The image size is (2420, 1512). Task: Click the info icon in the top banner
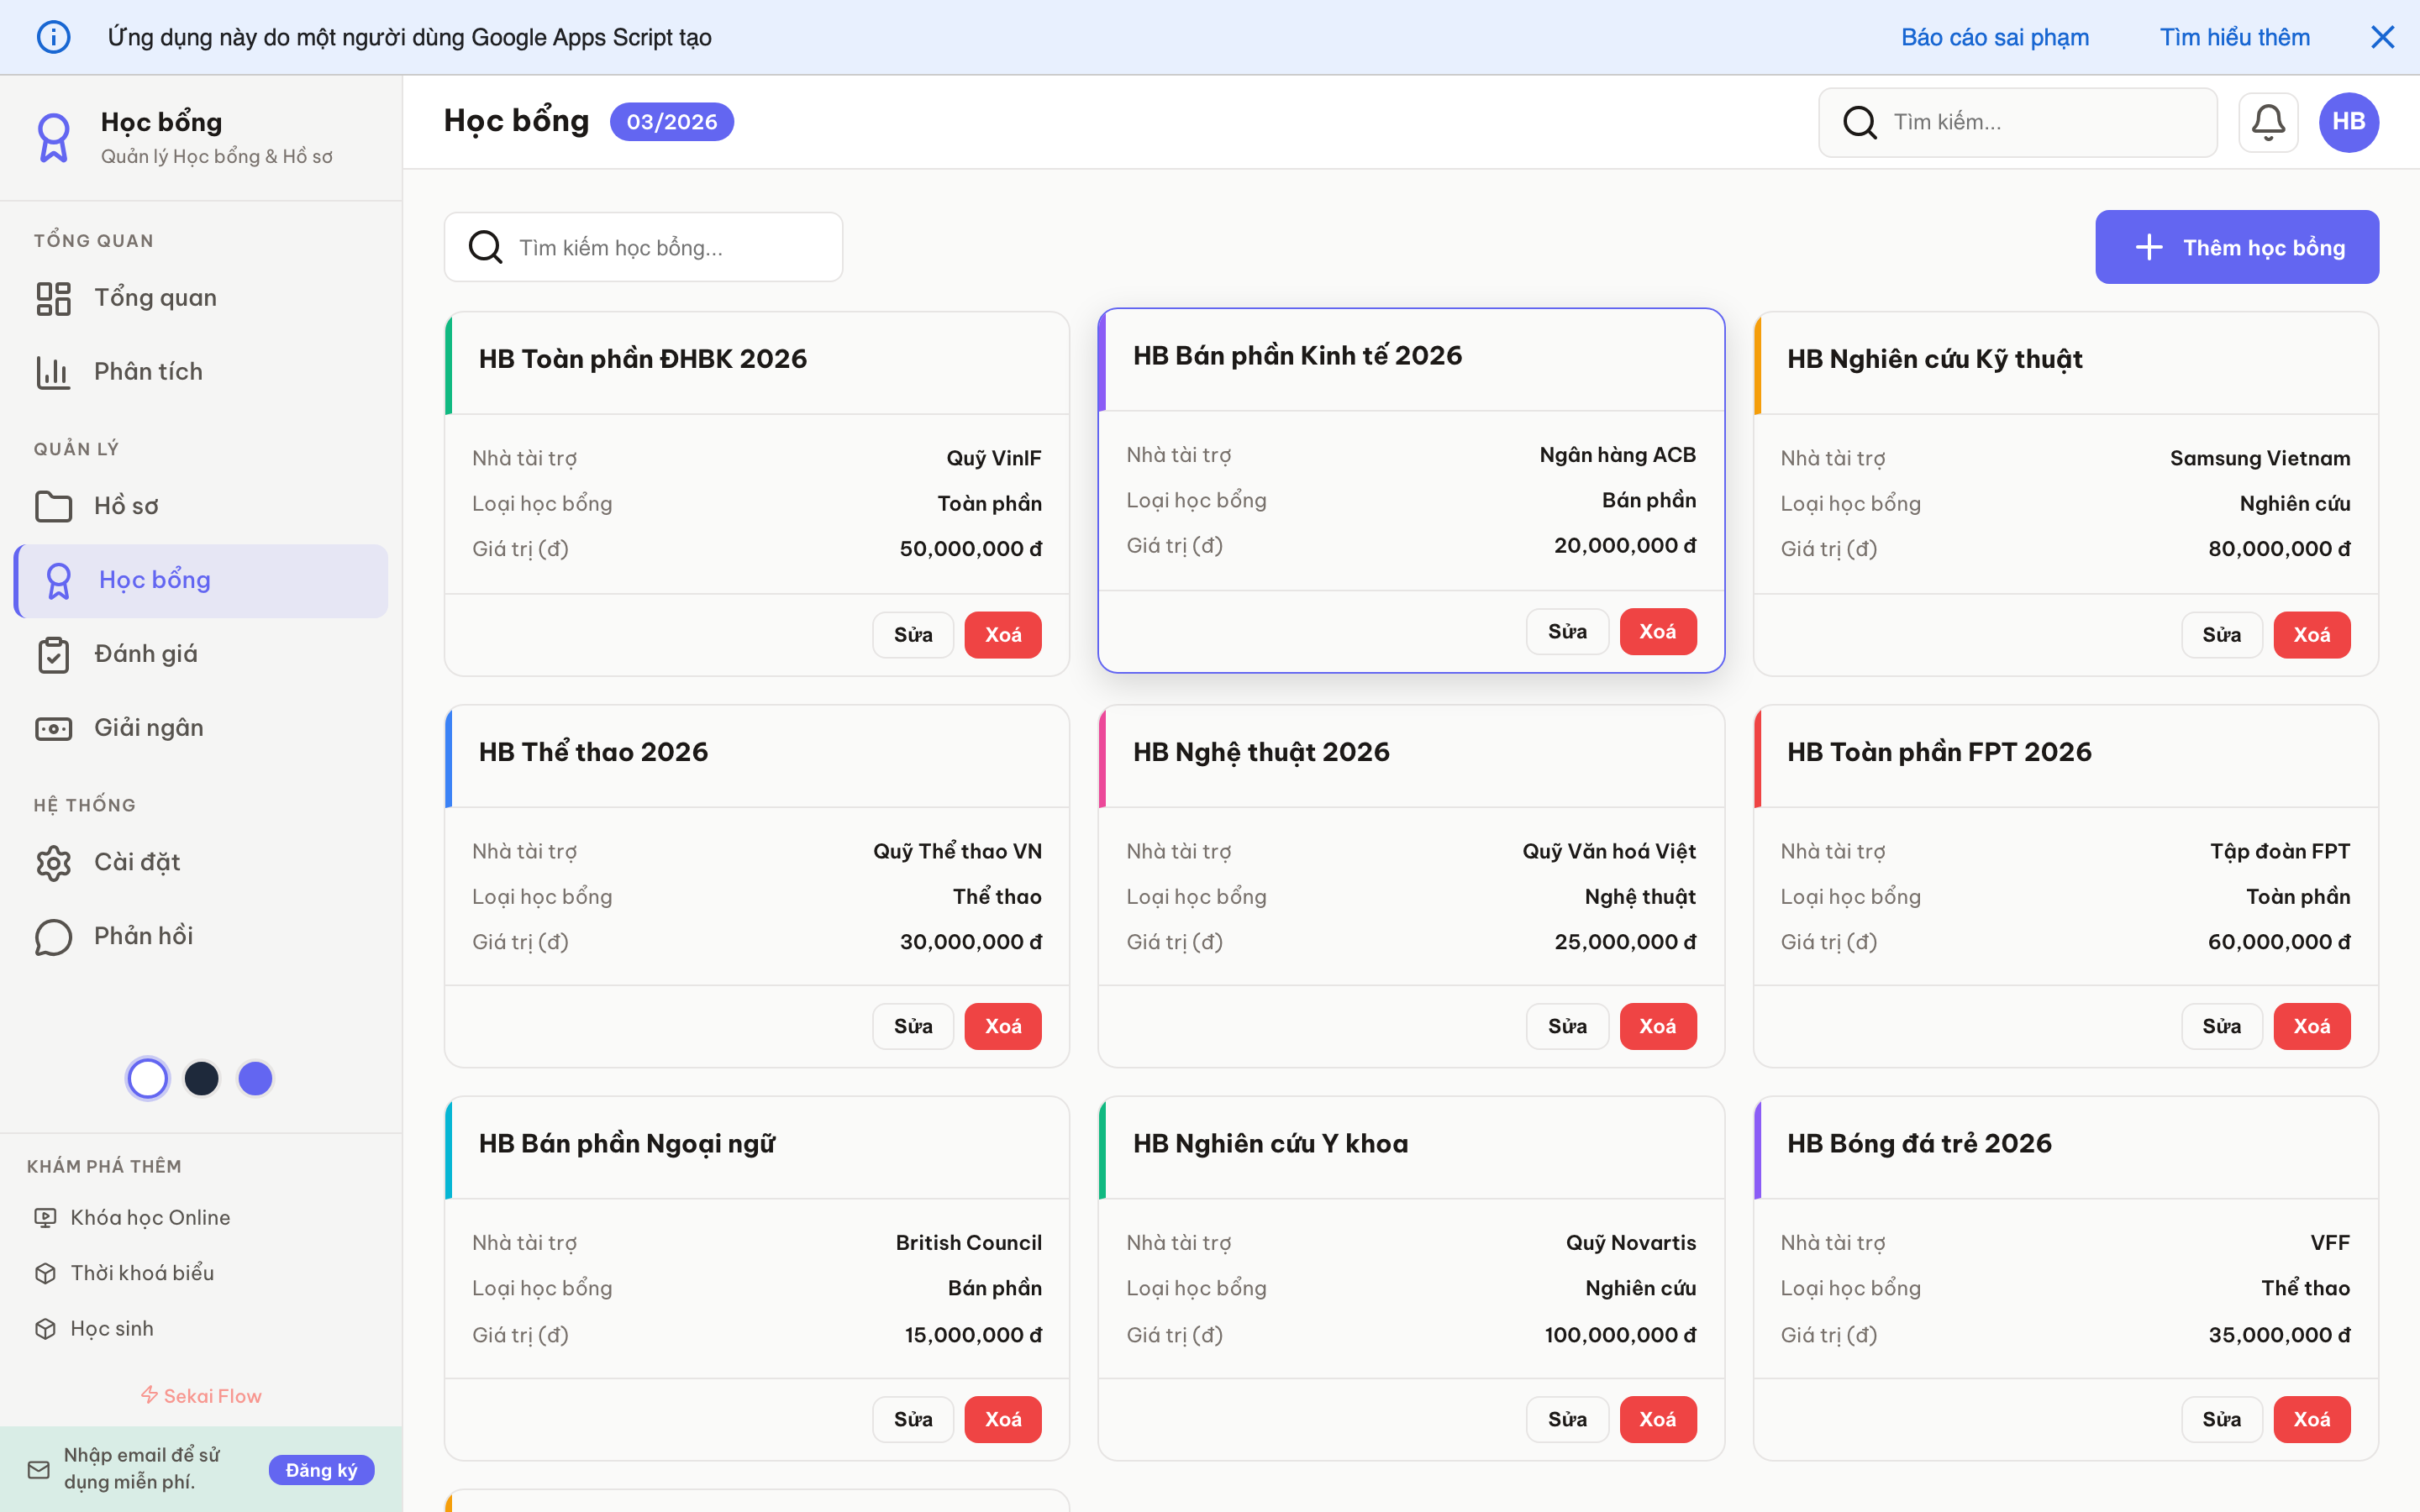54,36
